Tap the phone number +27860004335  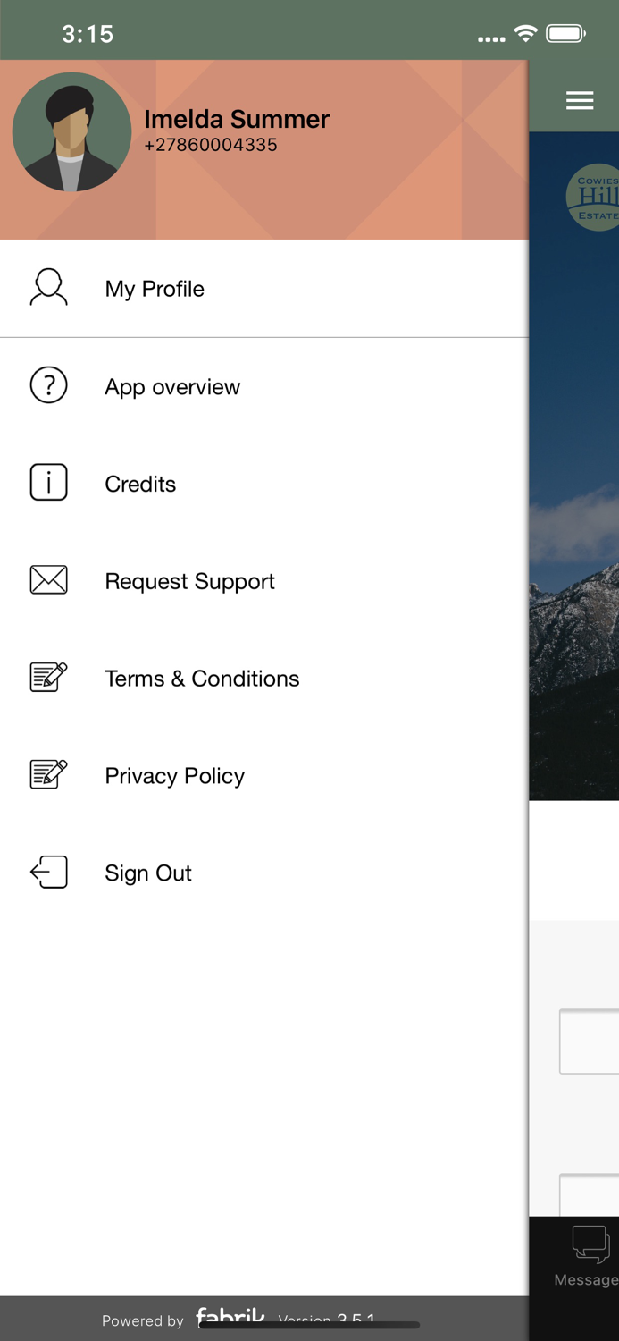211,145
